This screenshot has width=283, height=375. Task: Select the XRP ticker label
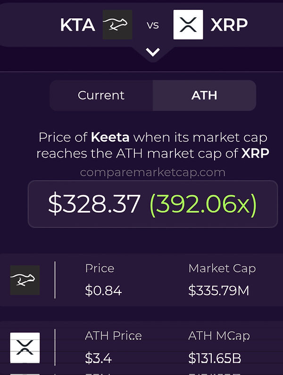tap(229, 25)
